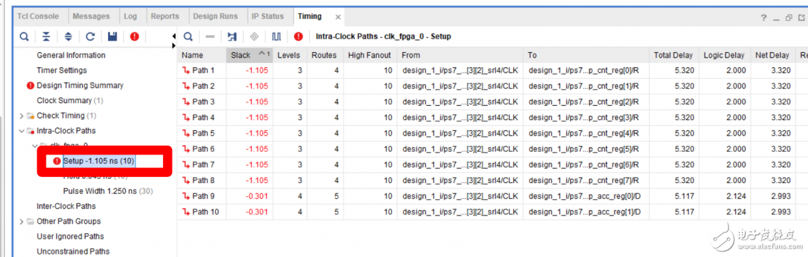This screenshot has width=808, height=257.
Task: Click the red error filter icon in the paths toolbar
Action: tap(298, 36)
